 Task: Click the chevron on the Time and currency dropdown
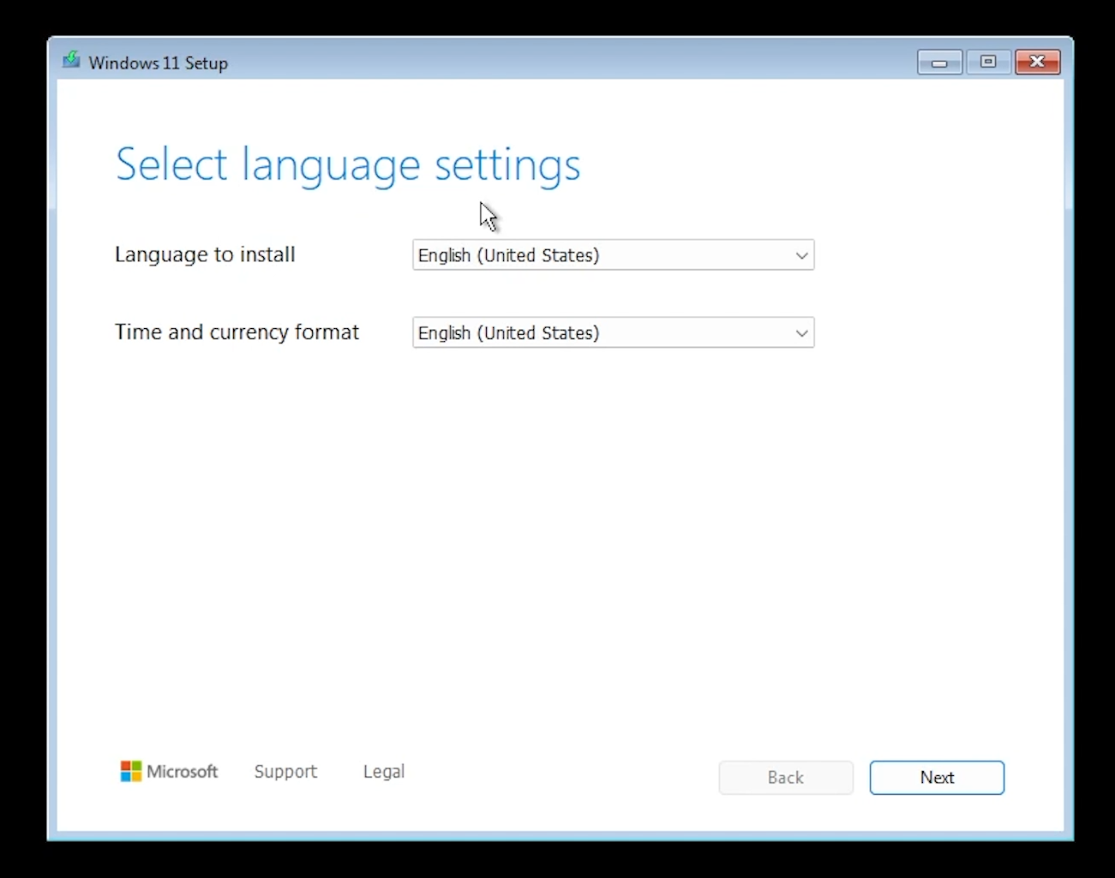pos(801,332)
